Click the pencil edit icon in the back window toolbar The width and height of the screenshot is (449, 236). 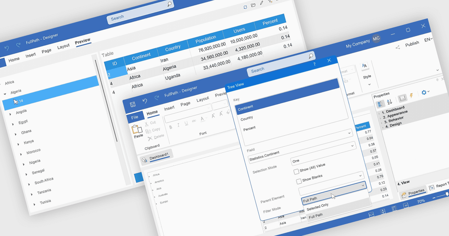tap(262, 3)
